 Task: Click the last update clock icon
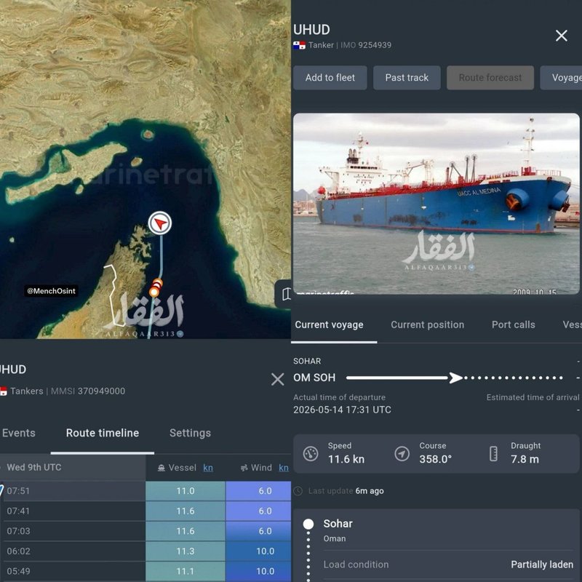click(x=298, y=491)
